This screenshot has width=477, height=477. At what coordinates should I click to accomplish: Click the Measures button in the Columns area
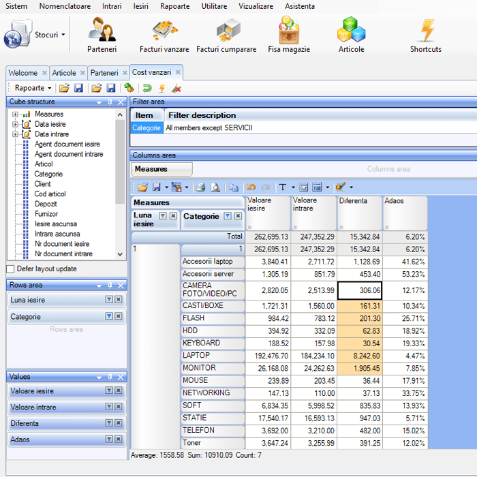coord(161,169)
